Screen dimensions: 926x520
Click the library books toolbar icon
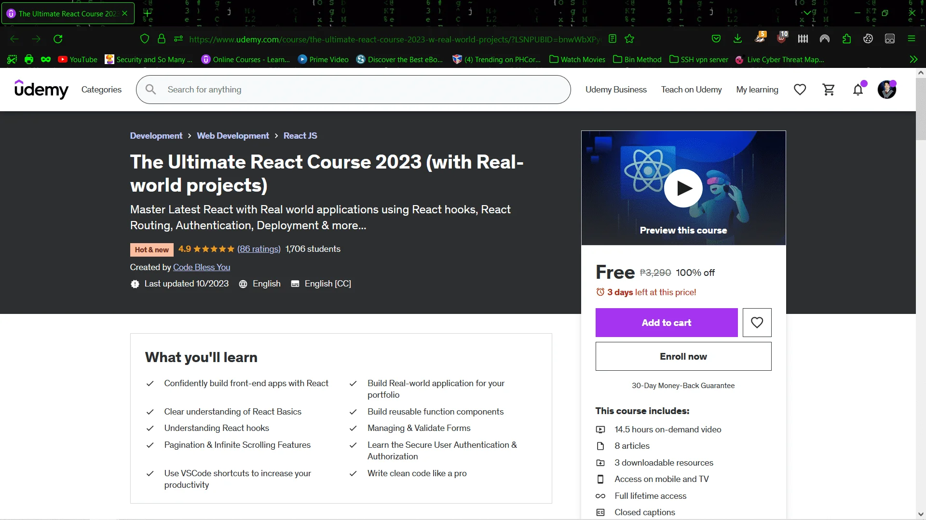(803, 39)
